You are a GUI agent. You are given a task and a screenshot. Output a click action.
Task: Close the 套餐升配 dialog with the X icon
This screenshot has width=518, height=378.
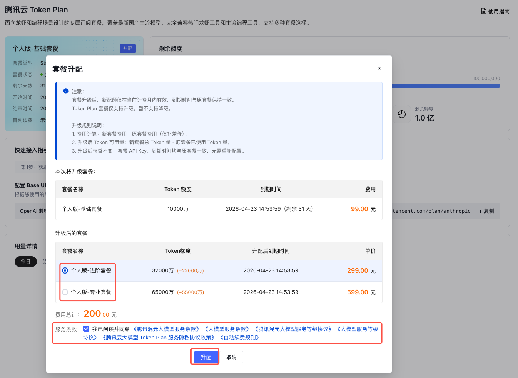coord(379,68)
